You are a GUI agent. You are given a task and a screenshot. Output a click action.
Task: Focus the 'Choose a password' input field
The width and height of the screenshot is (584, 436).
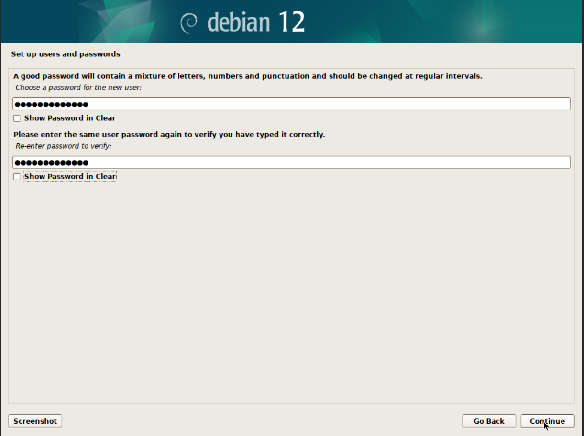click(x=291, y=104)
